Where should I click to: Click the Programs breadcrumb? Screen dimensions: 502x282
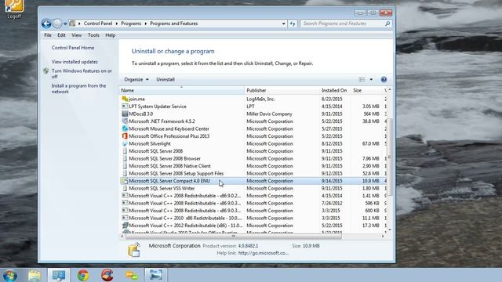pyautogui.click(x=131, y=23)
